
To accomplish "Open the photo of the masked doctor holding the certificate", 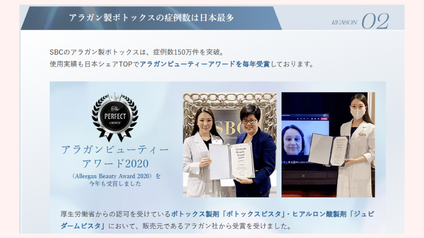I will pos(328,145).
